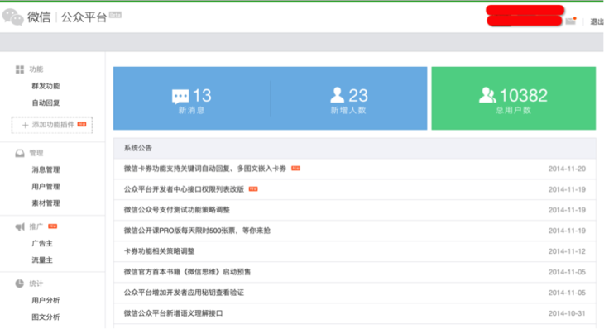Click the 功能 section heading
Screen dimensions: 604x329
point(36,69)
